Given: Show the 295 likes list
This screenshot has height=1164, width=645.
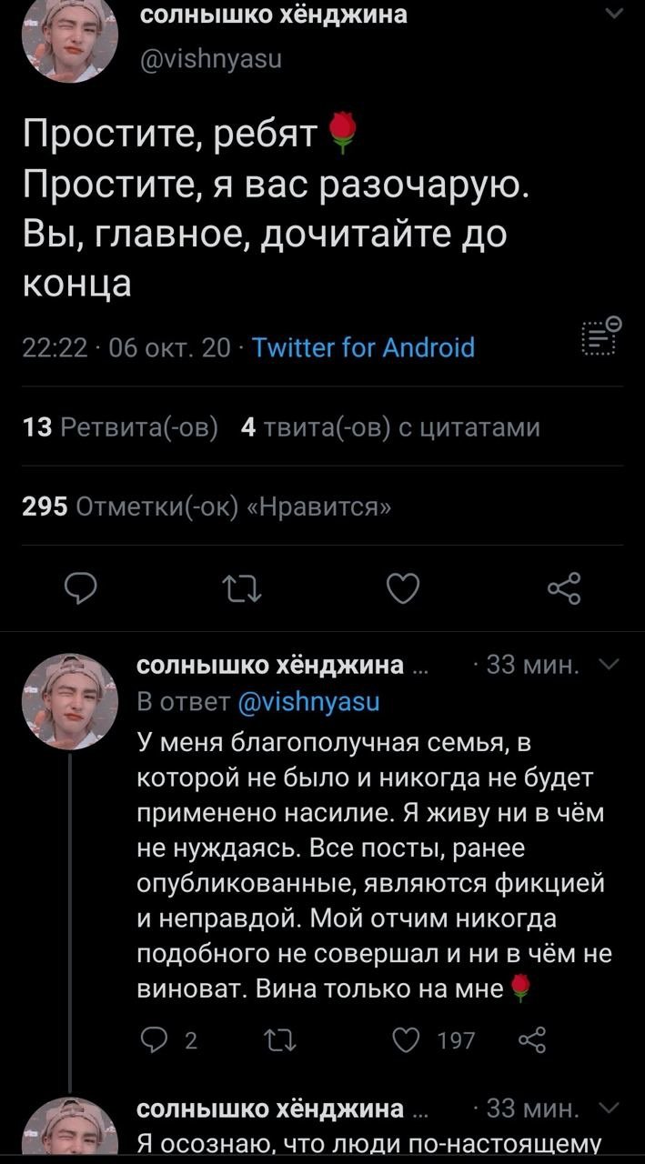Looking at the screenshot, I should pos(207,507).
